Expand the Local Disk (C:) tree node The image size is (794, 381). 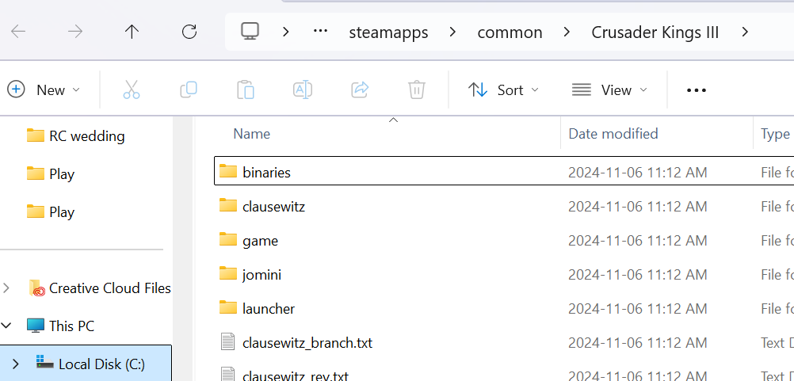coord(14,364)
